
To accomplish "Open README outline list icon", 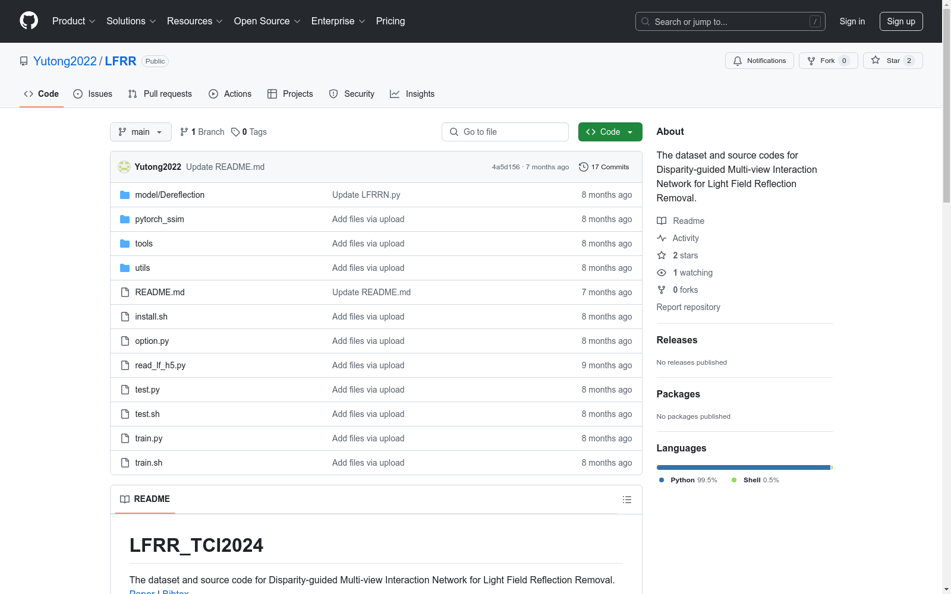I will tap(627, 500).
